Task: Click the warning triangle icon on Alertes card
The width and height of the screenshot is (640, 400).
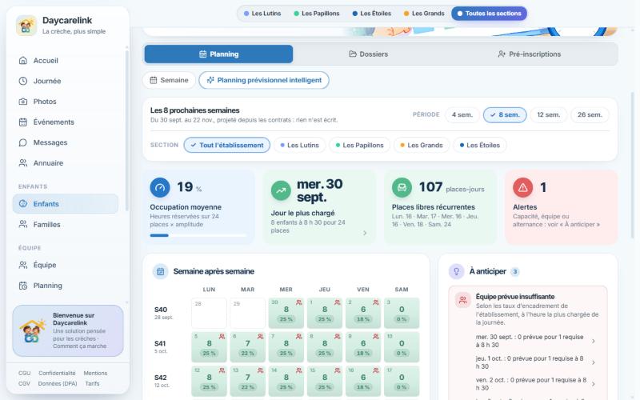Action: 523,188
